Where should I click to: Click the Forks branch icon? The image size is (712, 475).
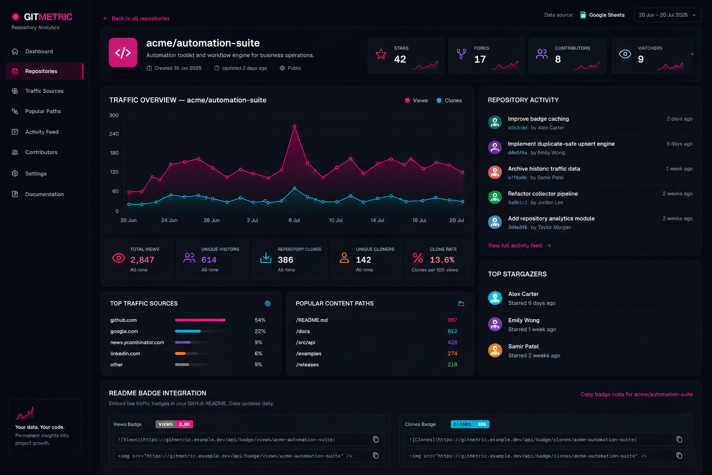(461, 54)
